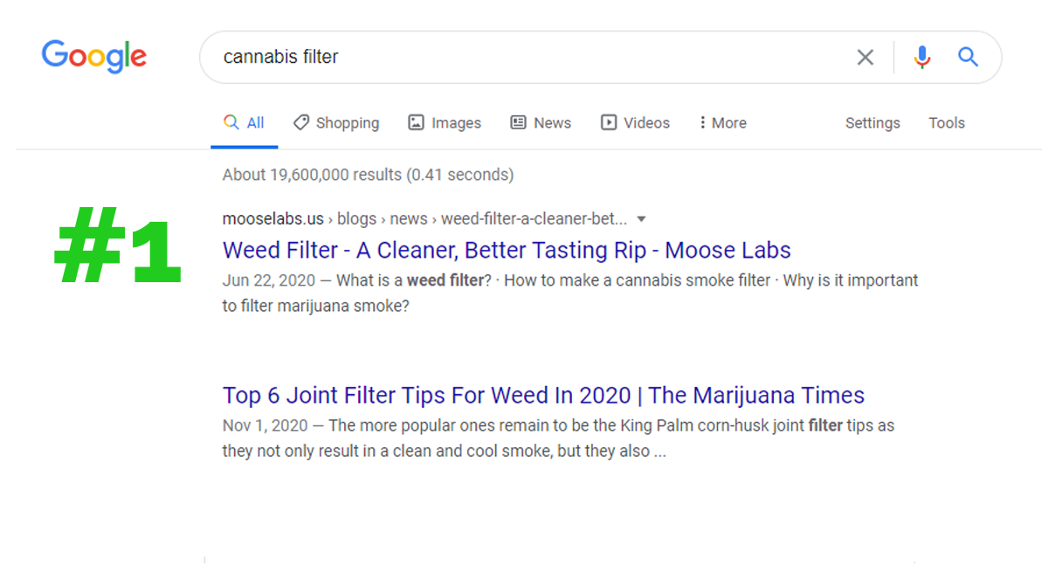Image resolution: width=1055 pixels, height=573 pixels.
Task: Start voice search with the microphone icon
Action: click(x=921, y=58)
